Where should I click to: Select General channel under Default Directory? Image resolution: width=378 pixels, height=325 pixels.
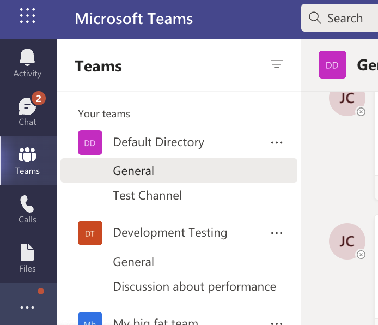pos(179,171)
